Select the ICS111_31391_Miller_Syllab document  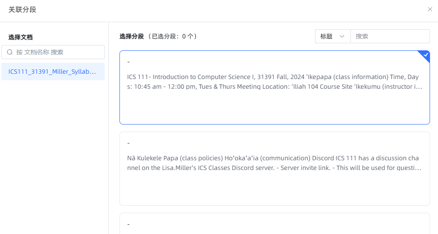pyautogui.click(x=53, y=72)
